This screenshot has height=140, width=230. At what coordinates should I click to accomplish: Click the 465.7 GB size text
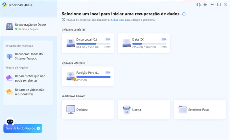[82, 80]
